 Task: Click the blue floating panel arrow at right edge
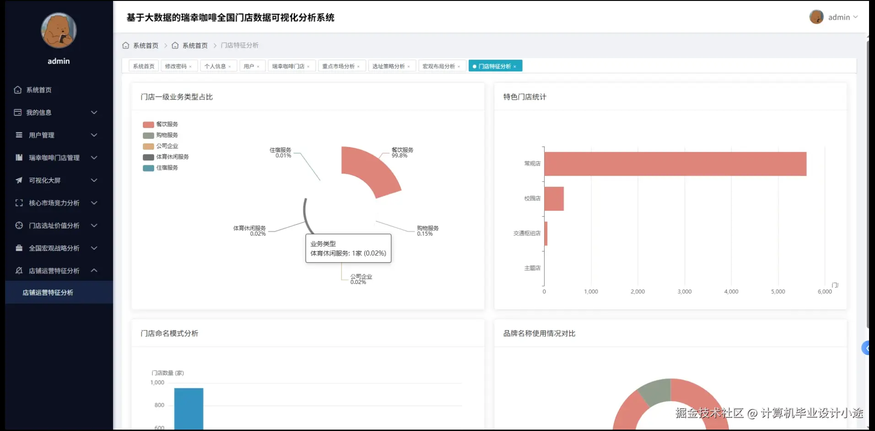click(865, 348)
